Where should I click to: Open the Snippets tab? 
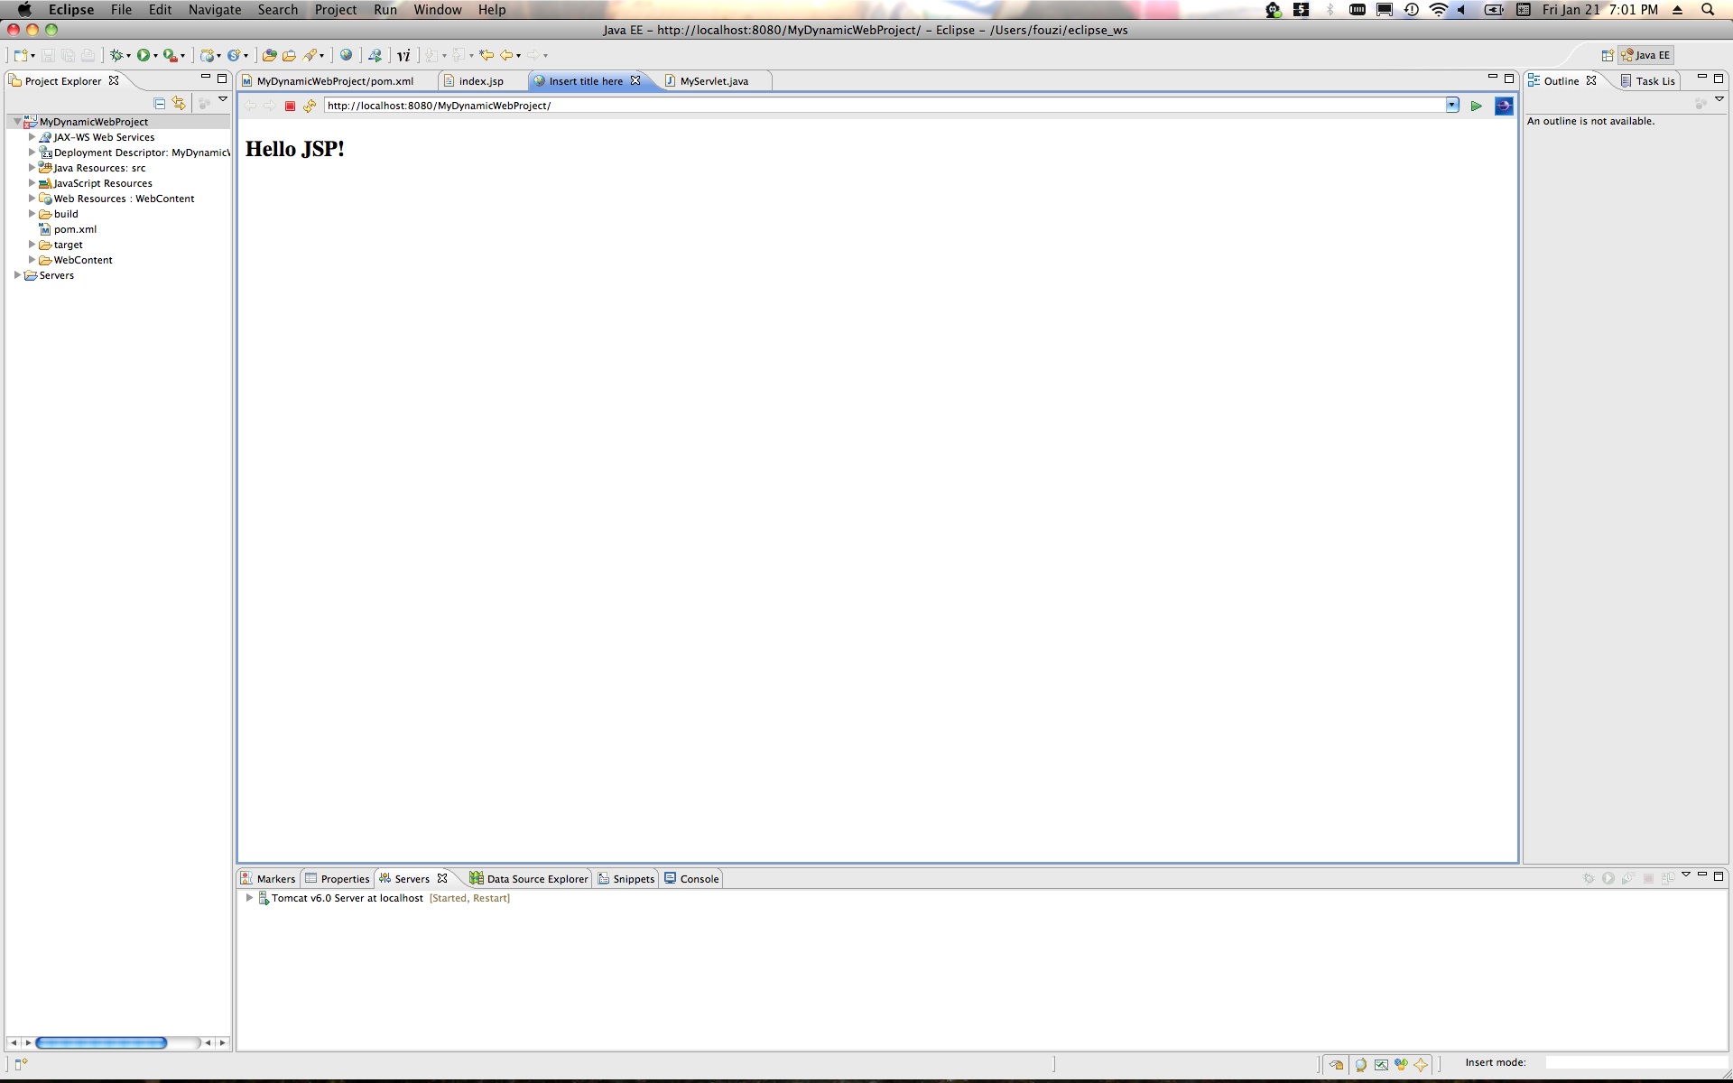coord(626,879)
